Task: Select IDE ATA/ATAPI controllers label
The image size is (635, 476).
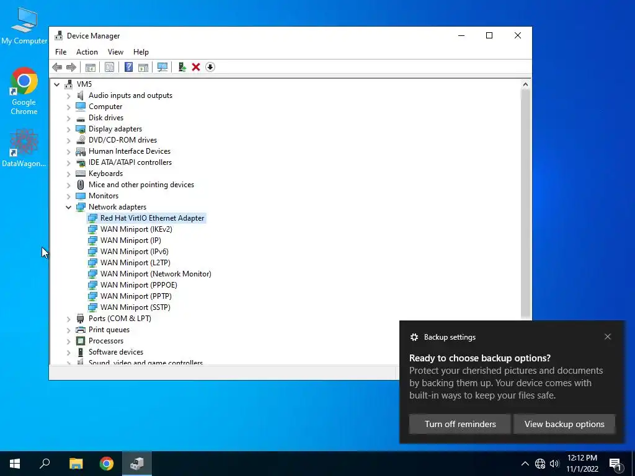Action: [130, 162]
